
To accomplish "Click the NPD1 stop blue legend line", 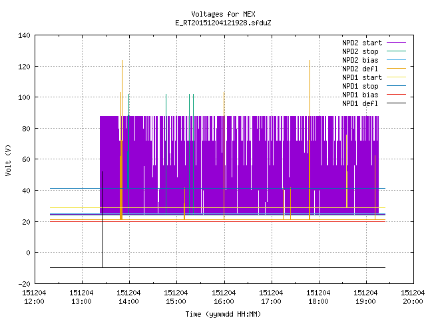I will (x=397, y=86).
